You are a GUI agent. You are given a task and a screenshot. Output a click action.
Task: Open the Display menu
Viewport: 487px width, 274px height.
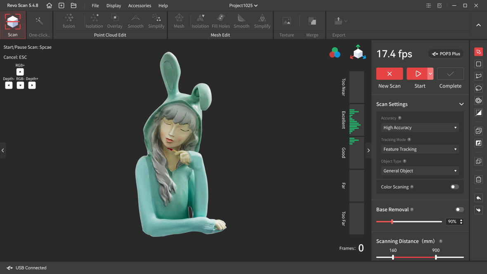pos(113,6)
